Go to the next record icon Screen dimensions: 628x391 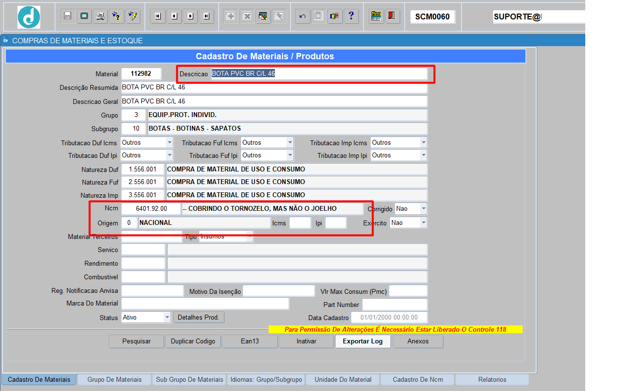click(x=190, y=16)
